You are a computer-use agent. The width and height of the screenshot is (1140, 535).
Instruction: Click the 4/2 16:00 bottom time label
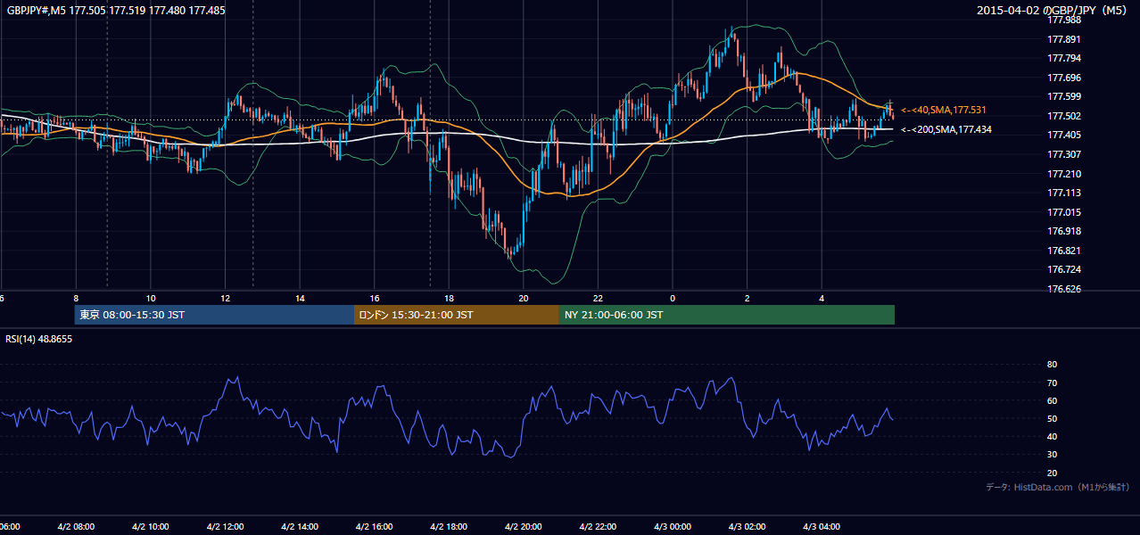(x=374, y=526)
